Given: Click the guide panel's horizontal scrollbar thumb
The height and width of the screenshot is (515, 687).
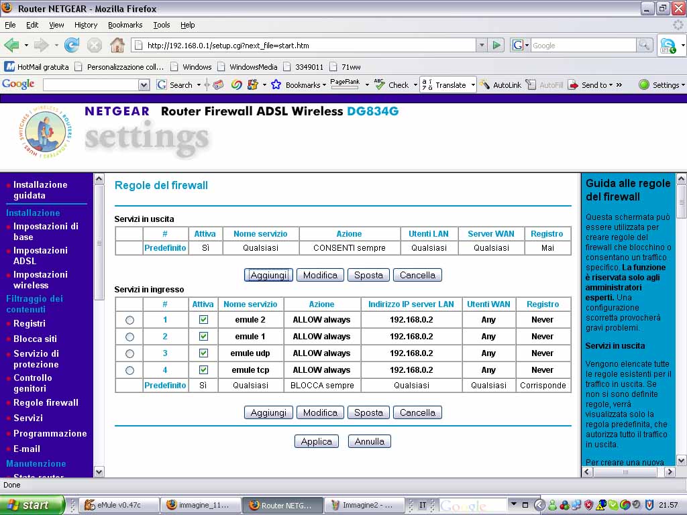Looking at the screenshot, I should tap(625, 471).
